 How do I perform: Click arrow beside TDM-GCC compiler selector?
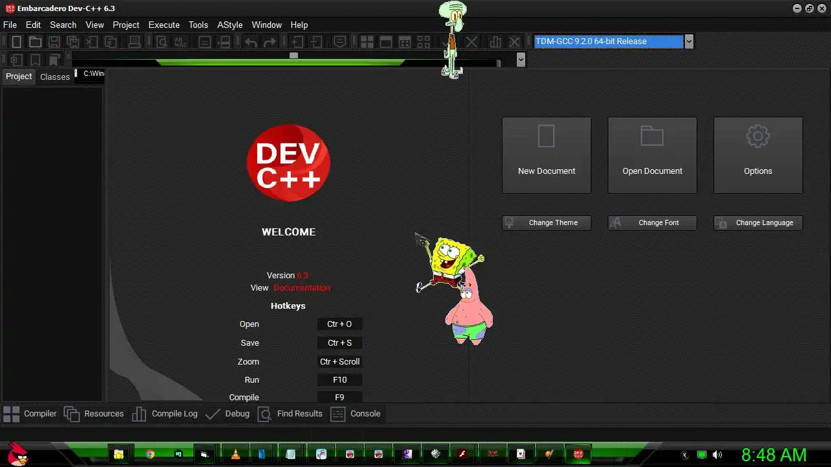pos(689,42)
